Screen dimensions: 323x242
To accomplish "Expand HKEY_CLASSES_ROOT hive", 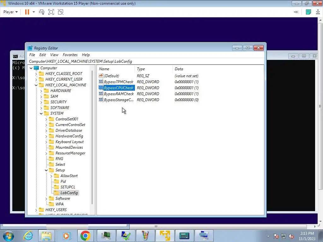I will 36,74.
